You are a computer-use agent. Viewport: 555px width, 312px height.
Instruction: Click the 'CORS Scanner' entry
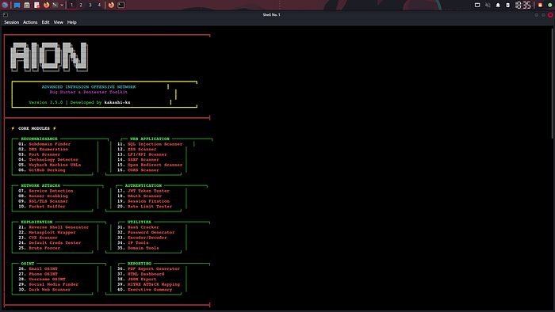pyautogui.click(x=143, y=170)
